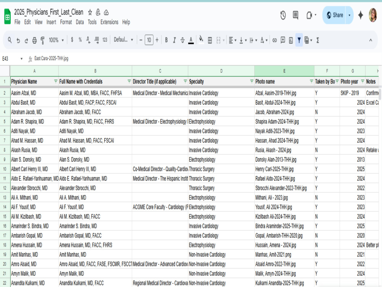This screenshot has height=287, width=382.
Task: Open the Insert menu
Action: [x=51, y=22]
